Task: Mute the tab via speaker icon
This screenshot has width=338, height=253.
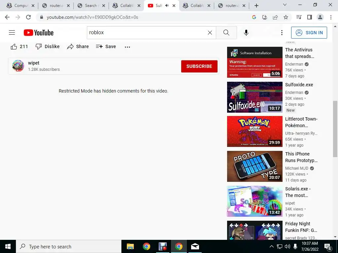Action: [x=167, y=6]
